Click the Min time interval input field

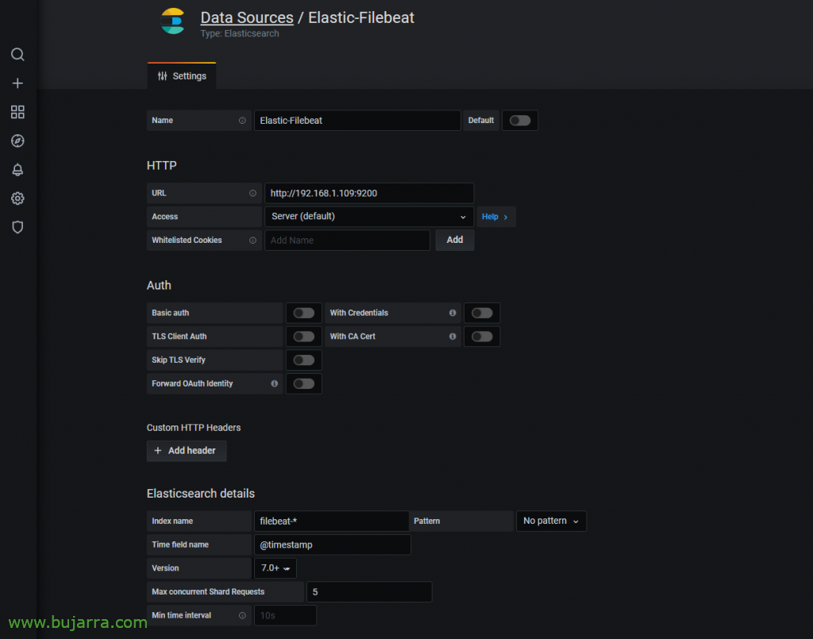click(285, 615)
